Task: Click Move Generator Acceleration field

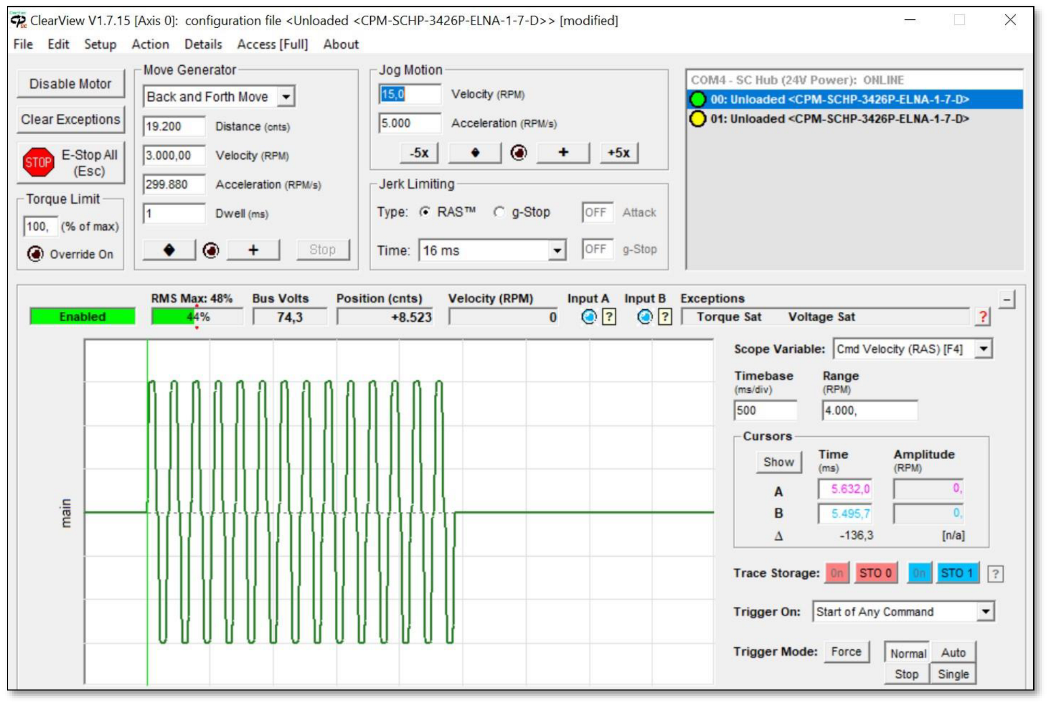Action: 174,184
